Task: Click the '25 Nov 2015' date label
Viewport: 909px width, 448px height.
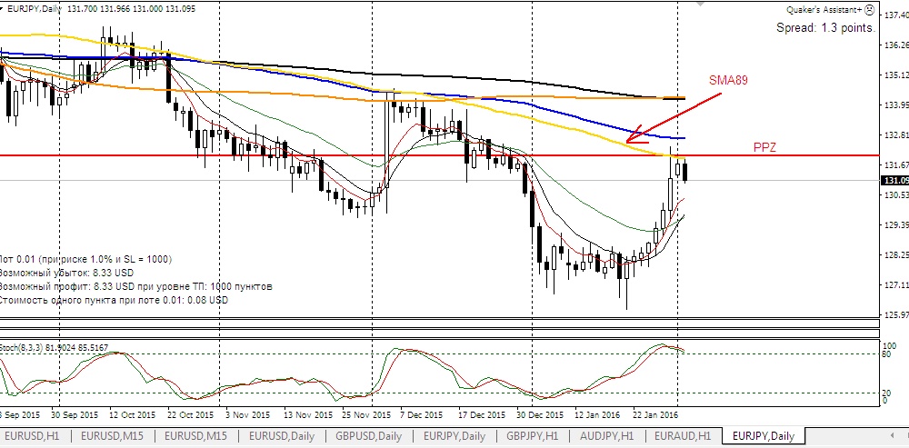Action: 365,415
